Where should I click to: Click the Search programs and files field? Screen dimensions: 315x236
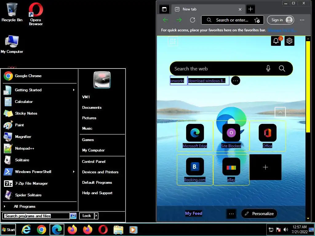(x=36, y=216)
